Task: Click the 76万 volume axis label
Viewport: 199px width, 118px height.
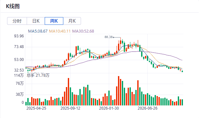Action: 20,84
